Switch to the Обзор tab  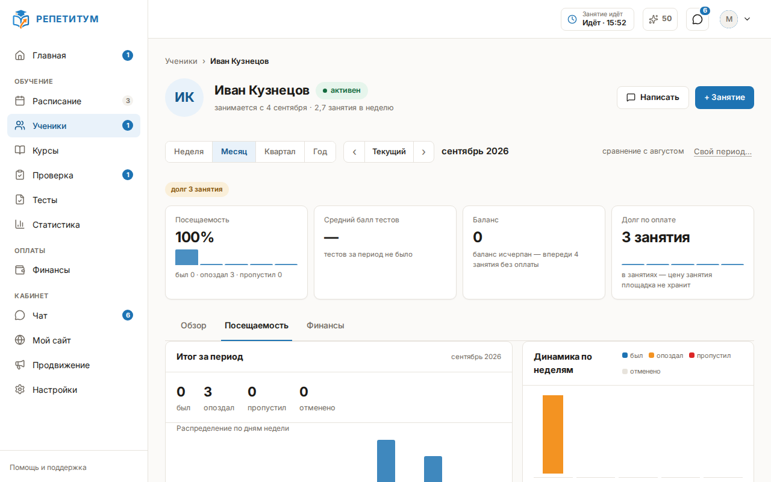193,325
